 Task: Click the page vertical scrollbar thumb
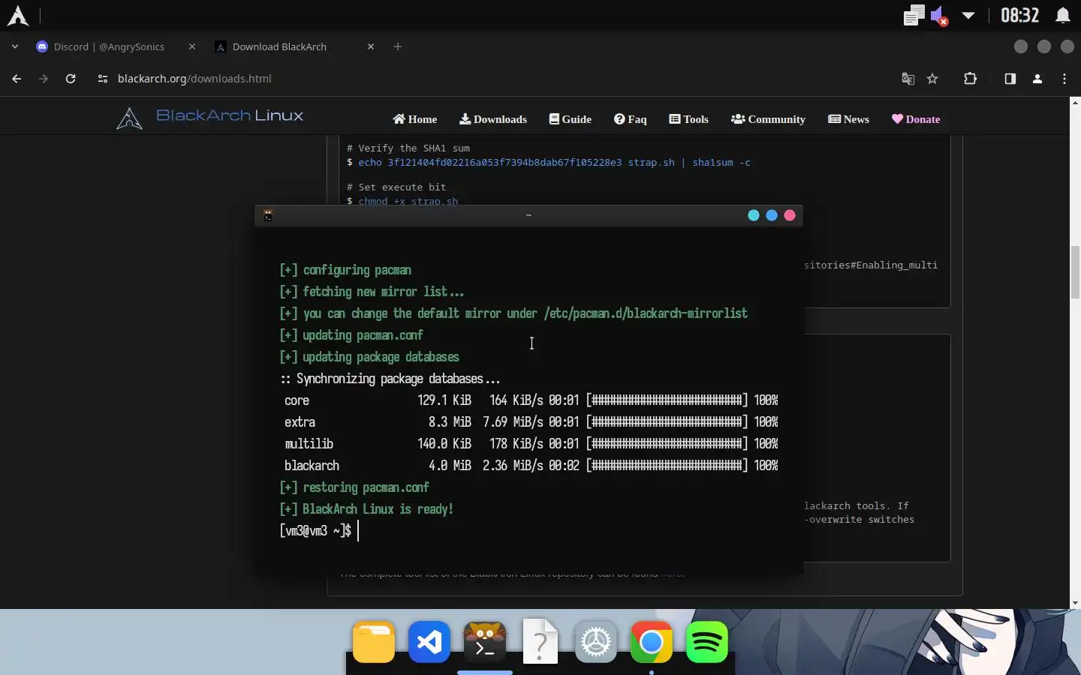click(x=1075, y=271)
